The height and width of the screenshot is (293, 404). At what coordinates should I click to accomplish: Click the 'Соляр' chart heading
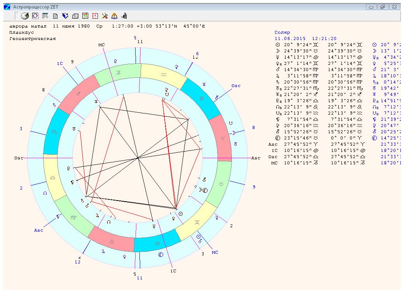282,33
